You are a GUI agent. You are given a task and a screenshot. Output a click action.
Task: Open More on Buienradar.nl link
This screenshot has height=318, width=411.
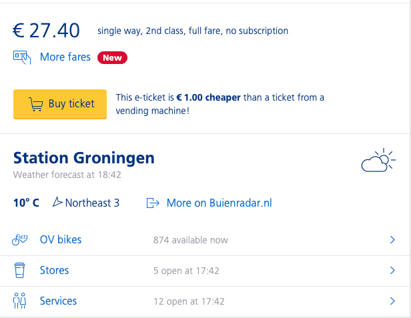[219, 203]
